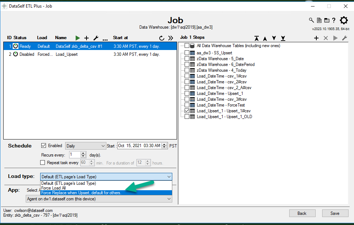Add a new job with plus icon
The height and width of the screenshot is (225, 354).
click(x=87, y=38)
